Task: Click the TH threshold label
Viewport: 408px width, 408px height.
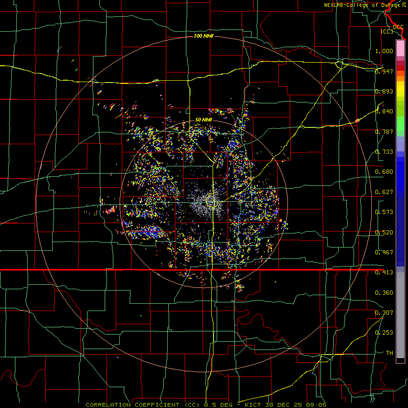Action: click(x=389, y=353)
